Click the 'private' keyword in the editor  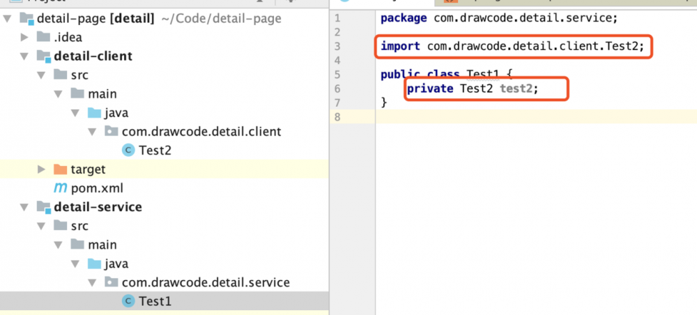pos(430,89)
